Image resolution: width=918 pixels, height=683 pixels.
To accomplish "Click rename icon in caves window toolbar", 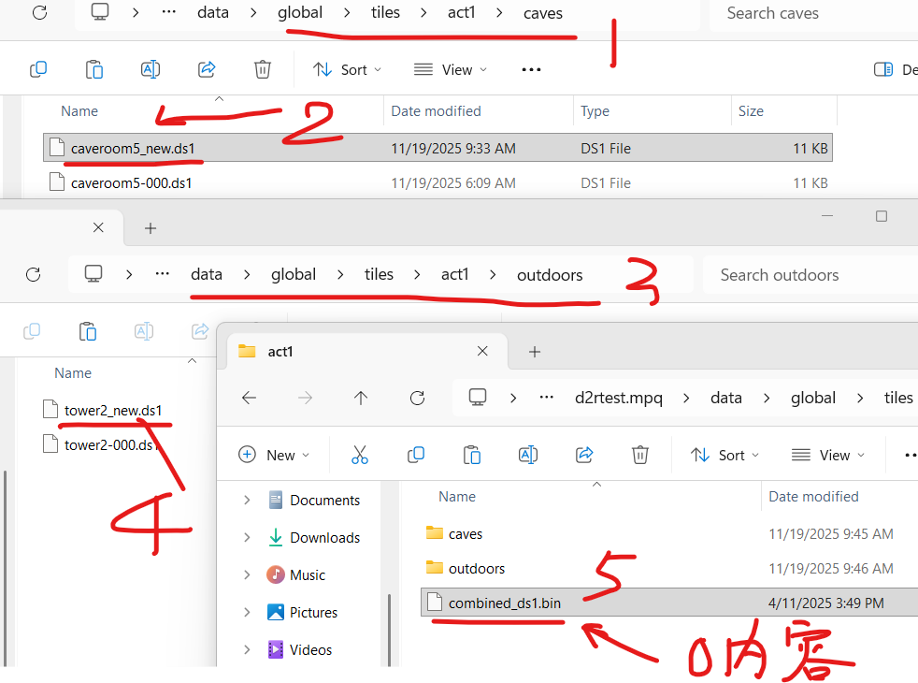I will 151,69.
